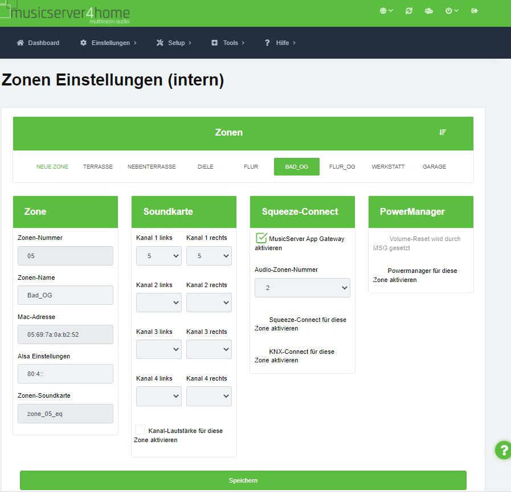Image resolution: width=511 pixels, height=494 pixels.
Task: Click the sort zones icon in Zonen bar
Action: pyautogui.click(x=442, y=132)
